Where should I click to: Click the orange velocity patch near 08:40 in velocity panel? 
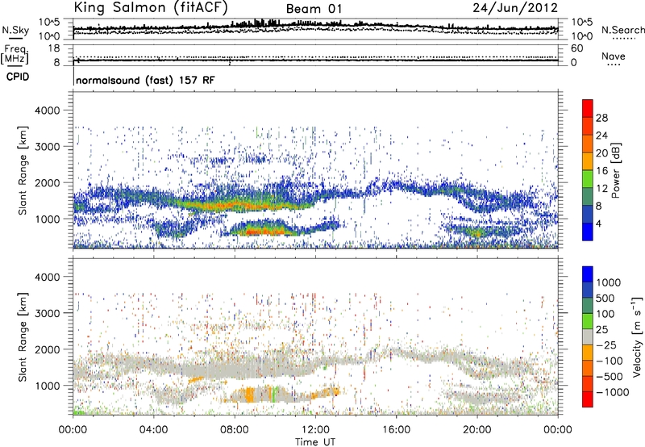click(250, 395)
